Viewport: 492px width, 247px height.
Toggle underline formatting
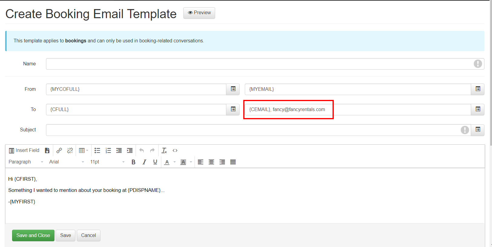coord(155,162)
